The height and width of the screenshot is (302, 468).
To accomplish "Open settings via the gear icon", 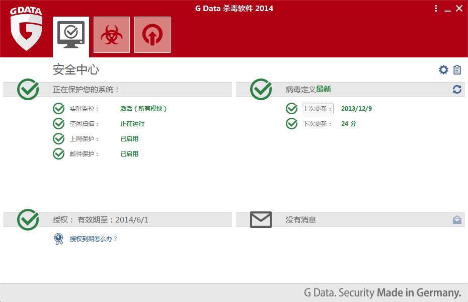I will click(443, 70).
